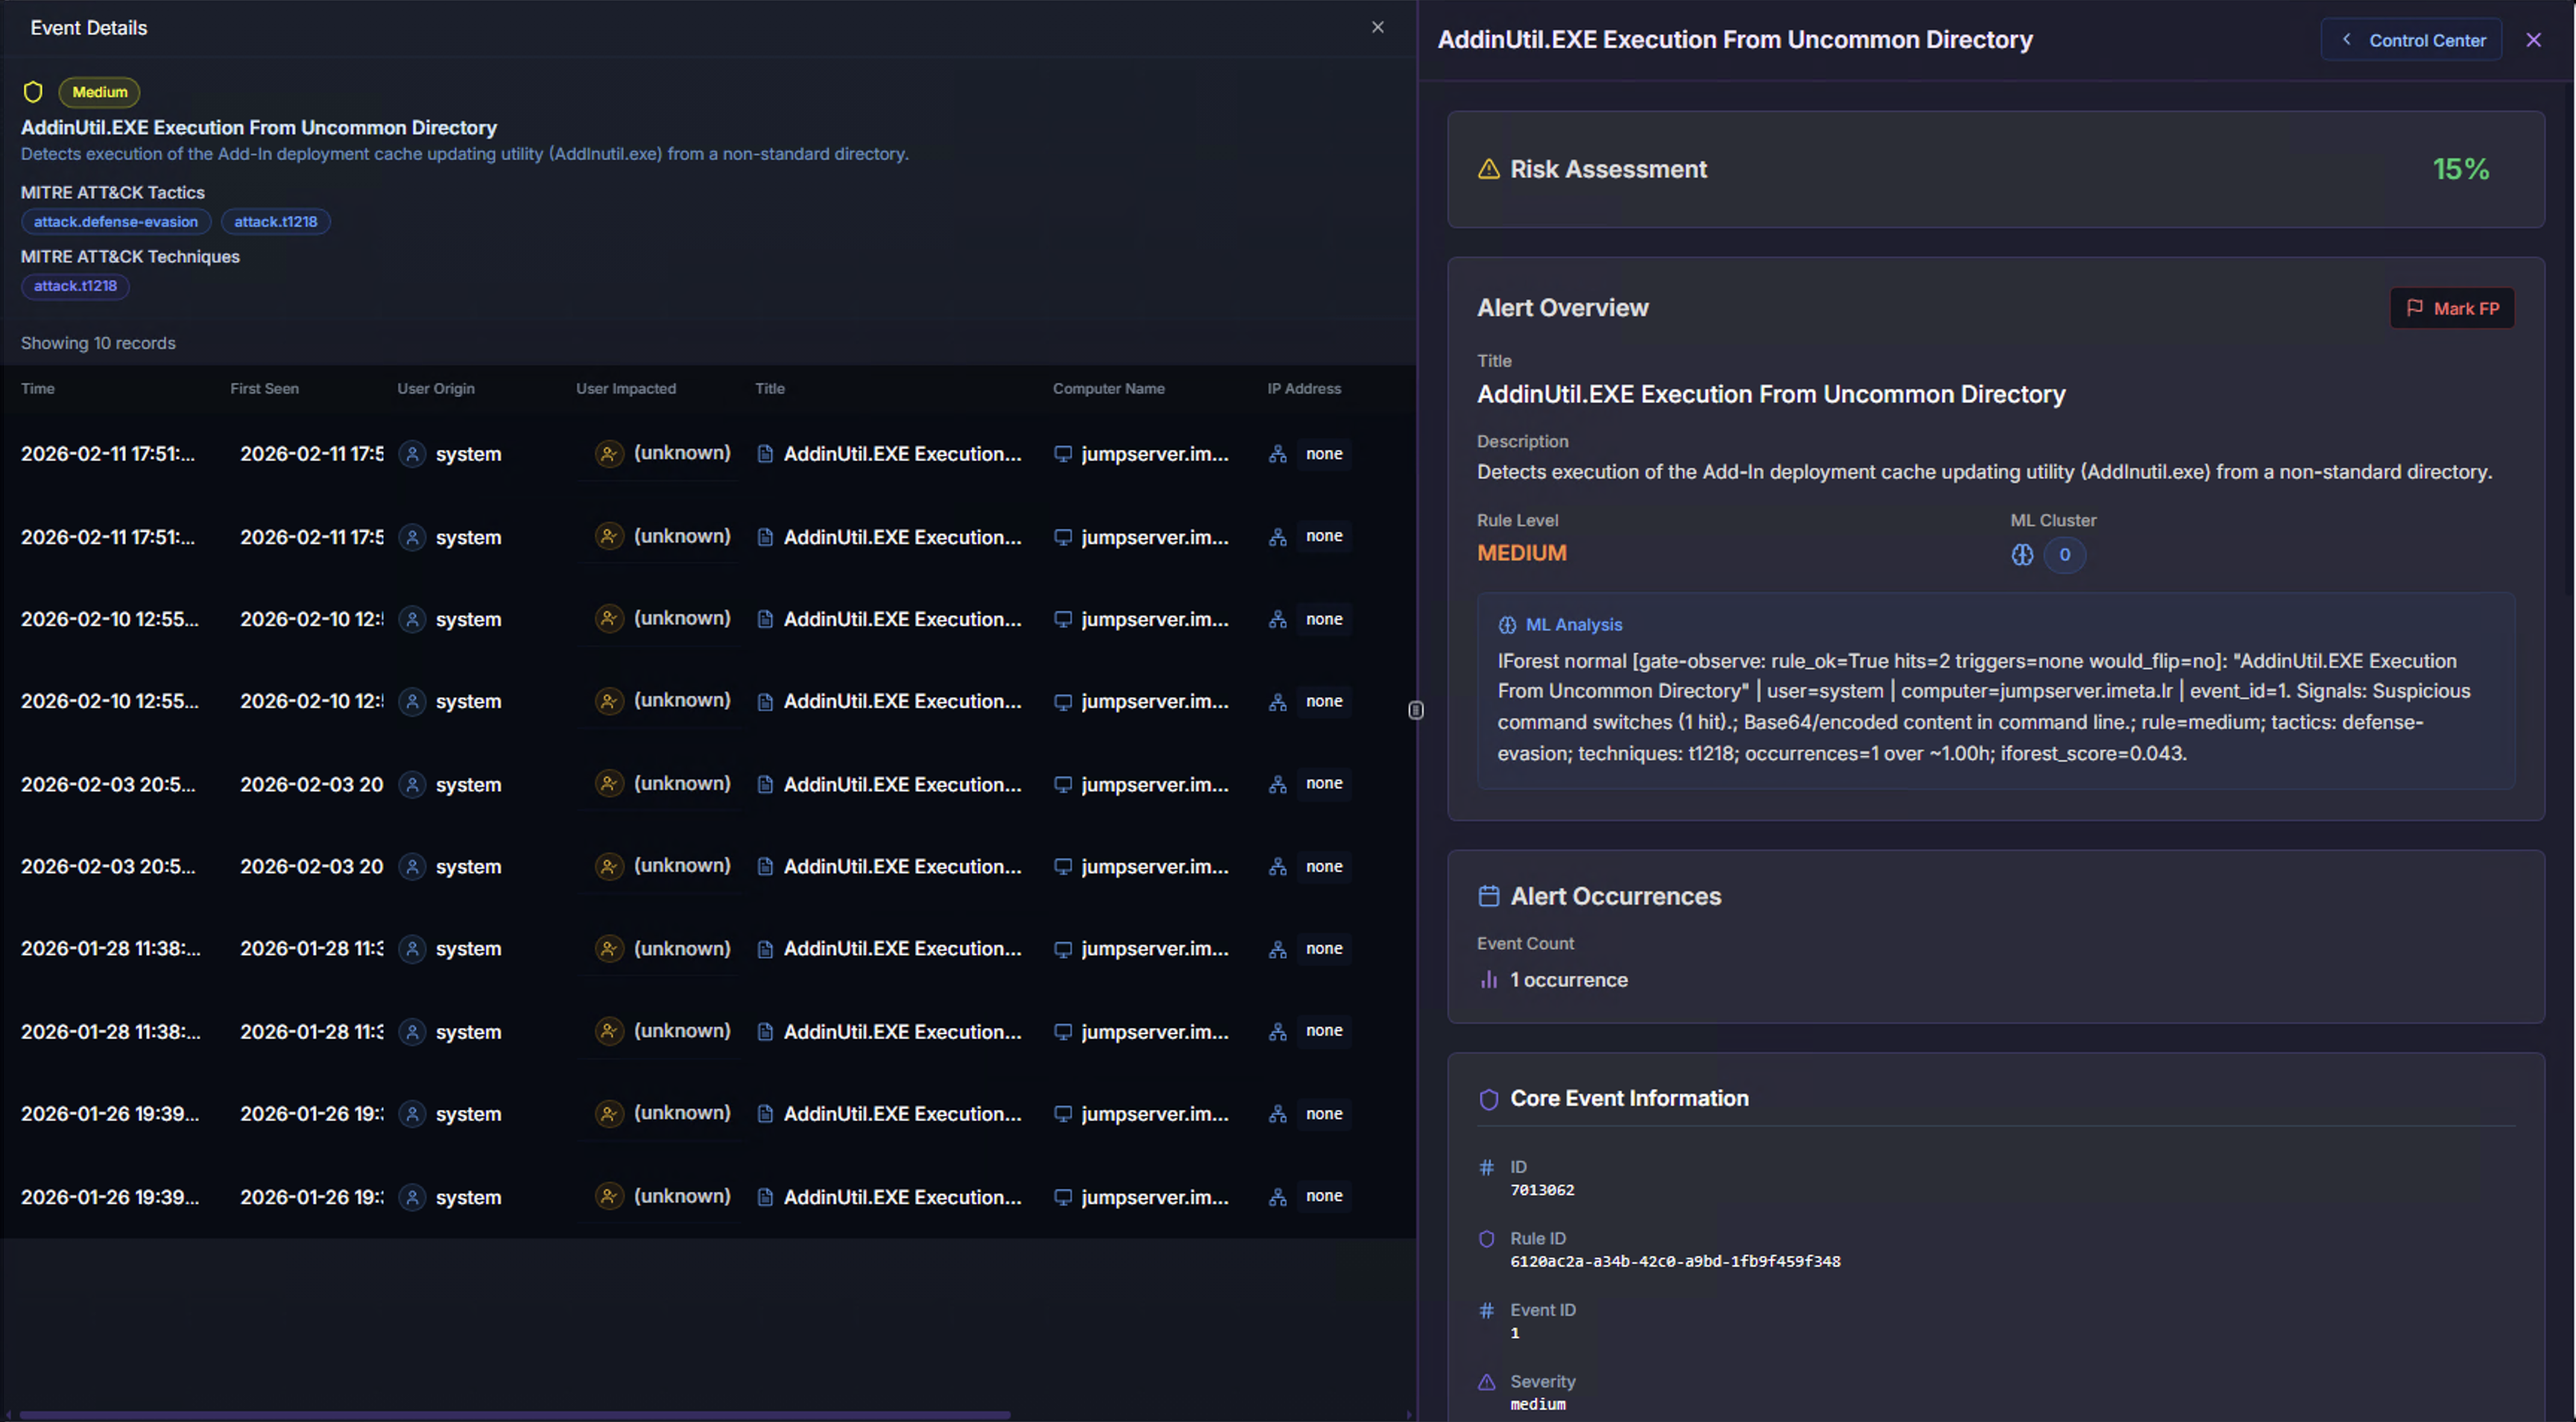The image size is (2576, 1422).
Task: Click the shield icon beside Core Event Information
Action: (1489, 1098)
